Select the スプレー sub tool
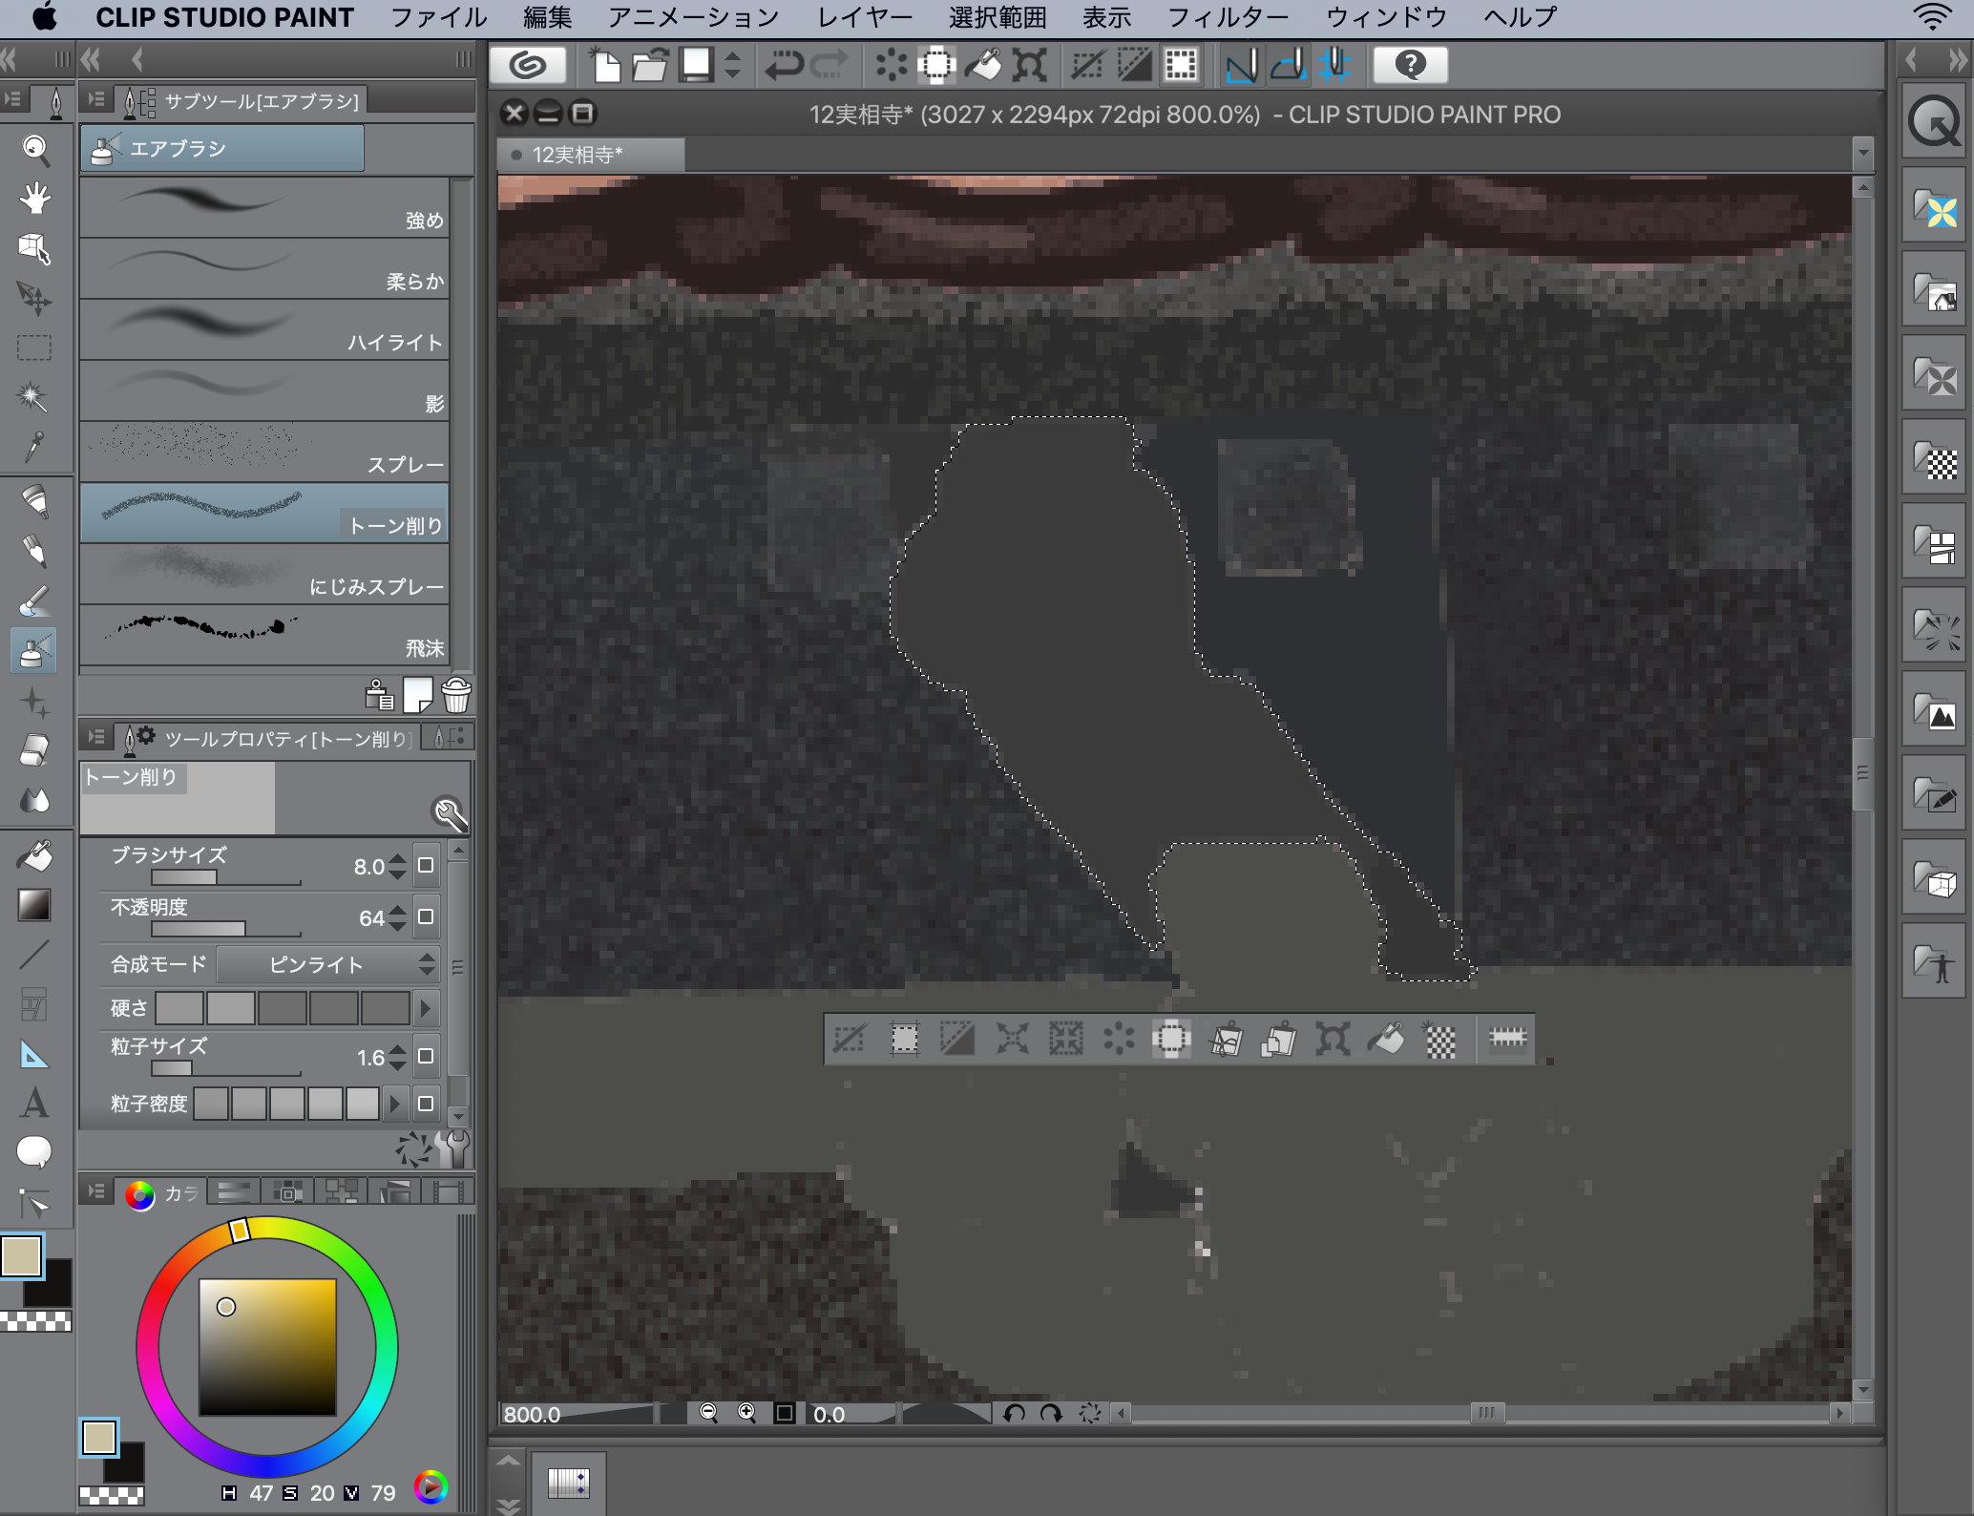1974x1516 pixels. pos(264,451)
